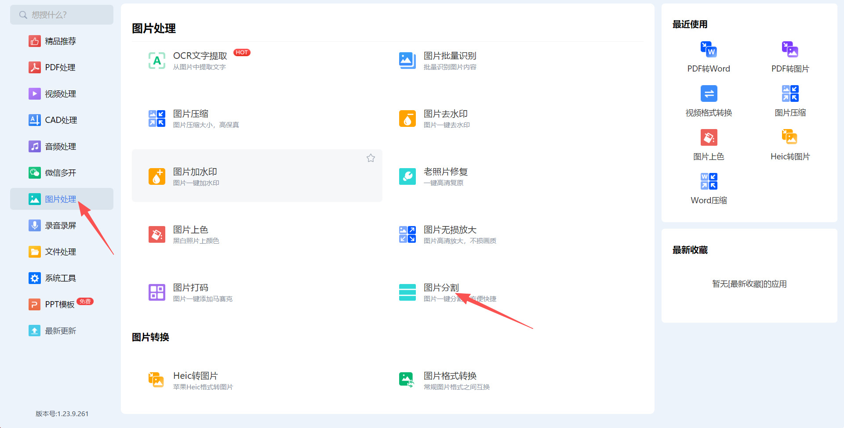Open 音频处理 music note icon
This screenshot has width=844, height=428.
(35, 147)
